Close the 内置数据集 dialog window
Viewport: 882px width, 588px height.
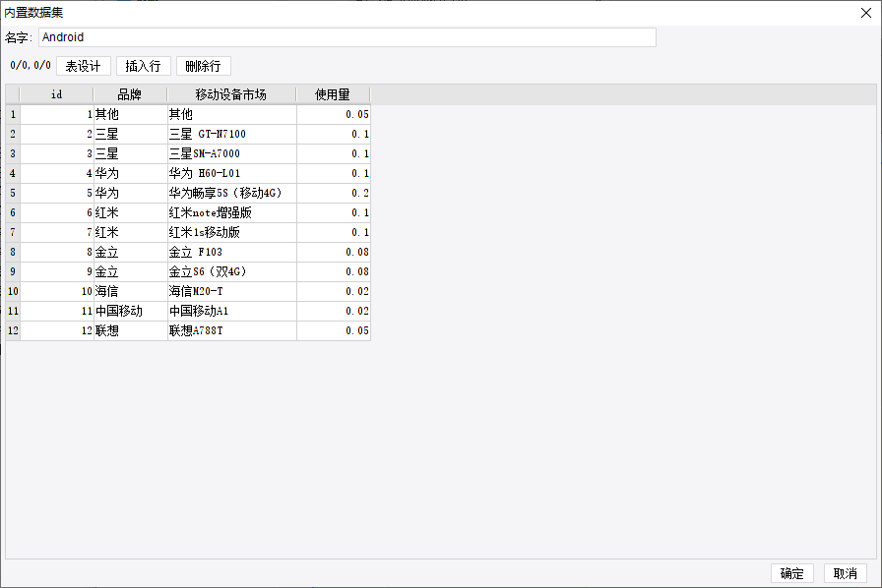coord(865,13)
